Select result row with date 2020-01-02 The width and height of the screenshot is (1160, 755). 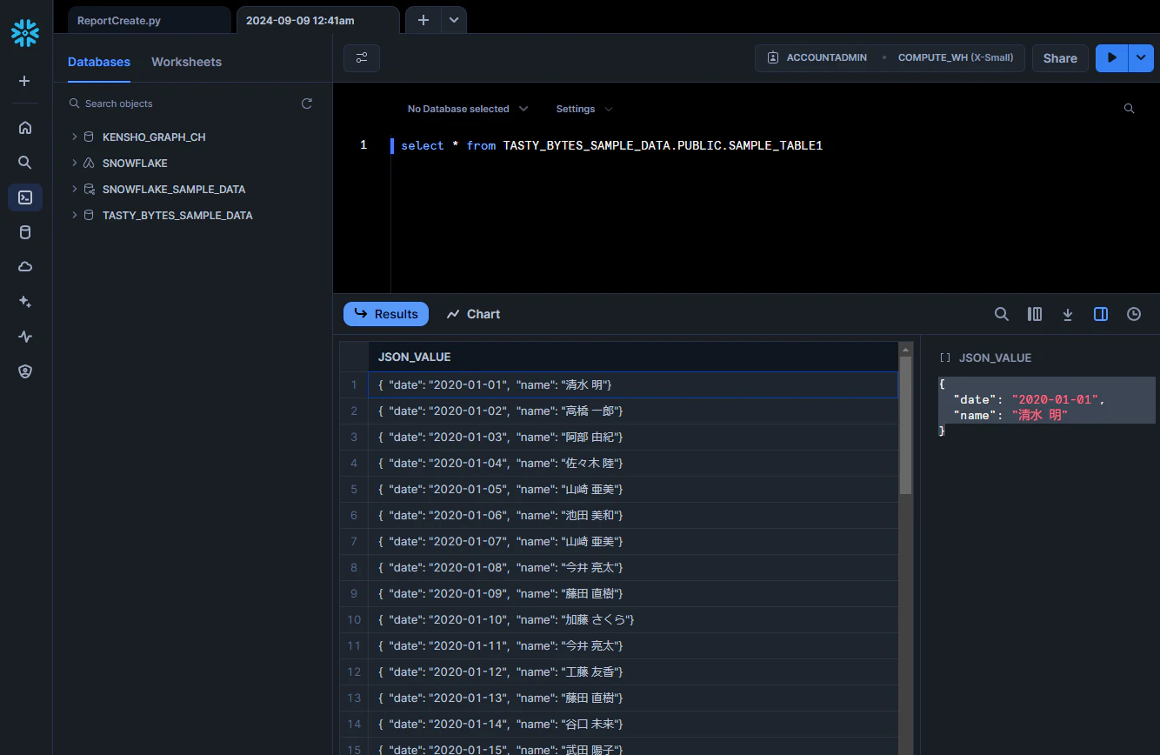(x=632, y=411)
